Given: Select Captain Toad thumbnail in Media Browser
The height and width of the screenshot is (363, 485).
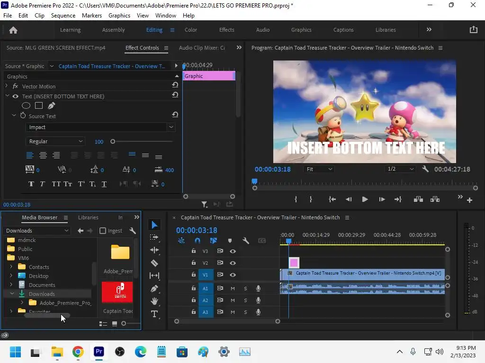Looking at the screenshot, I should click(117, 292).
